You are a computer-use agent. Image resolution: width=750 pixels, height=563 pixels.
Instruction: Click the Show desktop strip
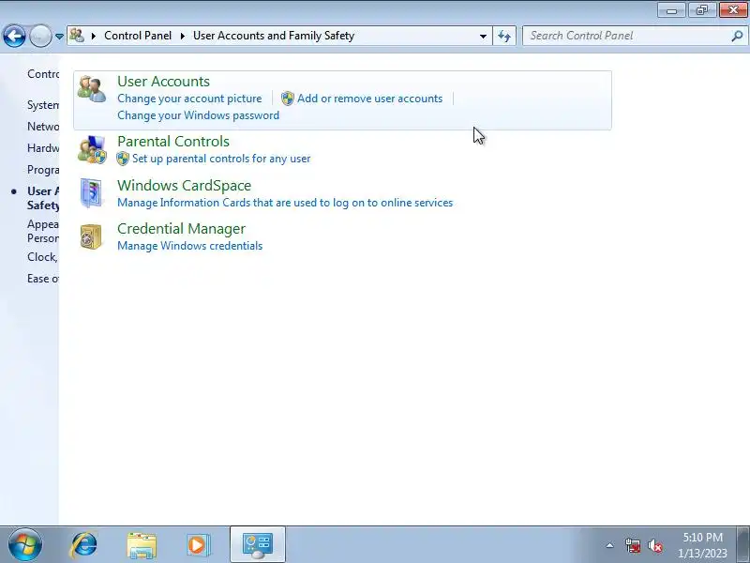click(x=743, y=545)
